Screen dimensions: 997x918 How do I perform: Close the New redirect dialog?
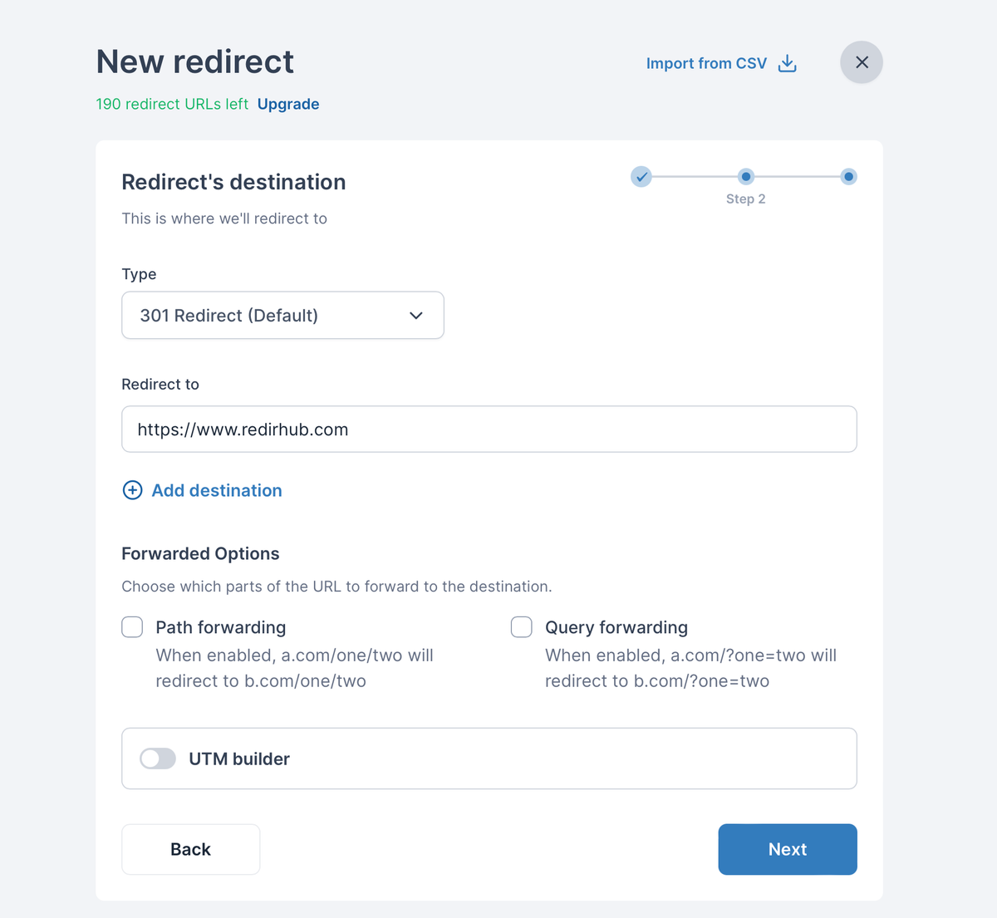click(862, 62)
